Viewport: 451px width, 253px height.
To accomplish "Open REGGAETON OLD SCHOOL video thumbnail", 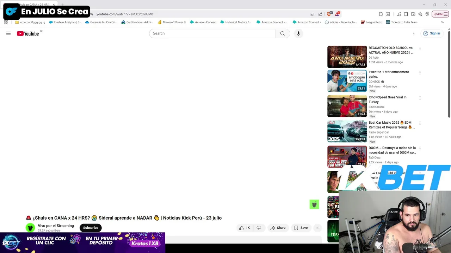I will (x=347, y=57).
